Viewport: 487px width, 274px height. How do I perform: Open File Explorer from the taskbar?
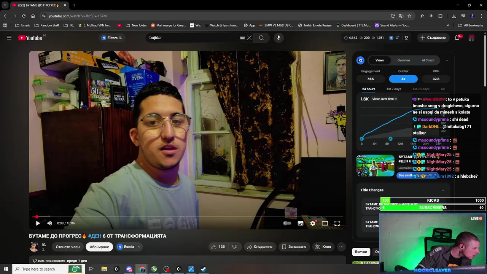pos(104,269)
